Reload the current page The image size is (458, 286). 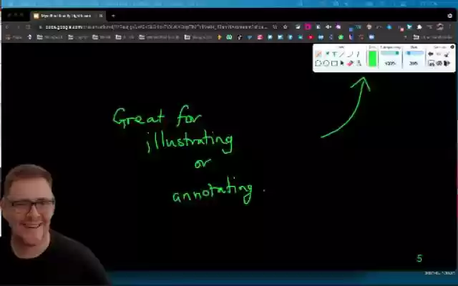pyautogui.click(x=28, y=27)
